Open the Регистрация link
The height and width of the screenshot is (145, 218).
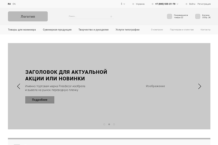pos(204,4)
